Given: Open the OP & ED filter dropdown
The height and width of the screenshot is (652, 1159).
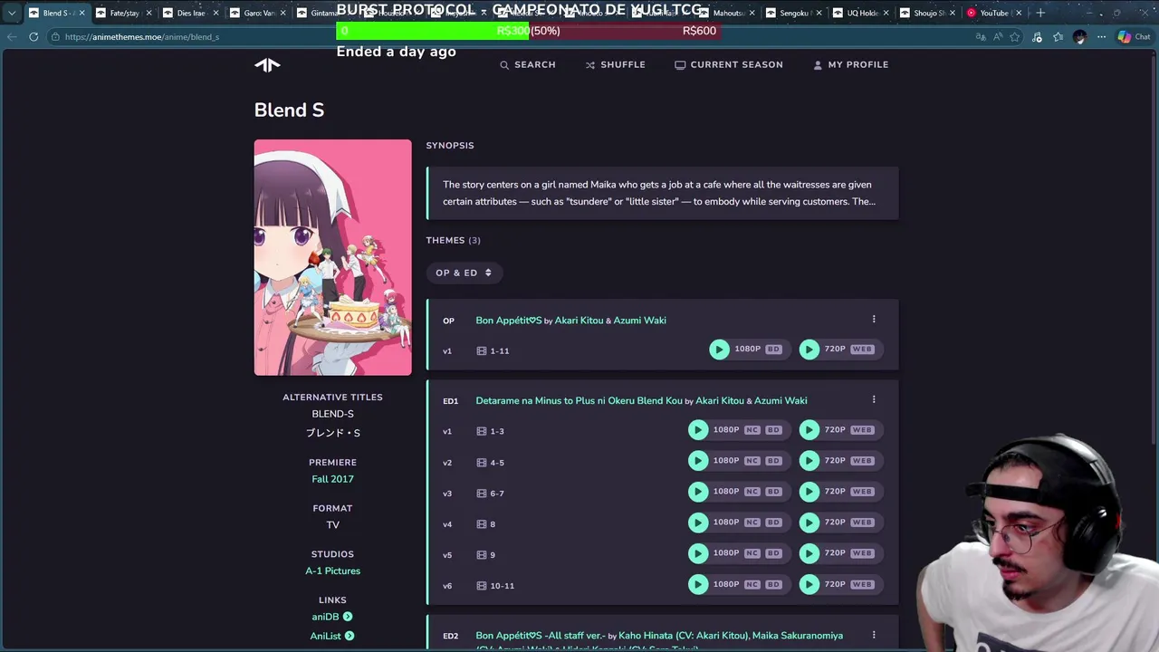Looking at the screenshot, I should [464, 273].
